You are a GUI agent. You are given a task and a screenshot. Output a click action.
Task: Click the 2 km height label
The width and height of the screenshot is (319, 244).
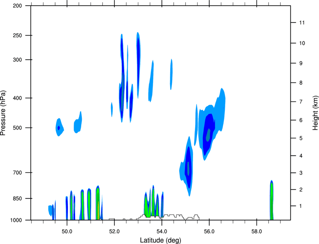pyautogui.click(x=301, y=190)
